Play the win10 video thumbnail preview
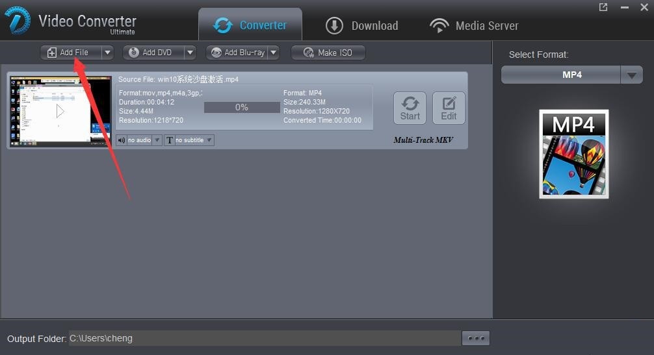654x355 pixels. pyautogui.click(x=60, y=111)
